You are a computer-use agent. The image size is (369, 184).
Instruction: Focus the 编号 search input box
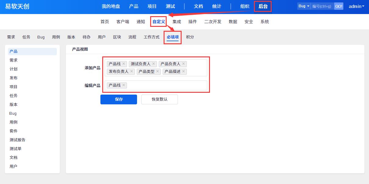[x=322, y=6]
